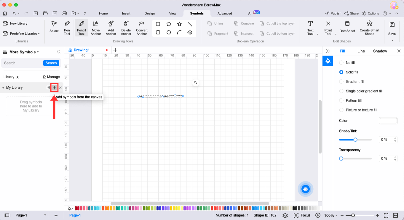Image resolution: width=404 pixels, height=220 pixels.
Task: Start the presentation play button
Action: click(318, 215)
